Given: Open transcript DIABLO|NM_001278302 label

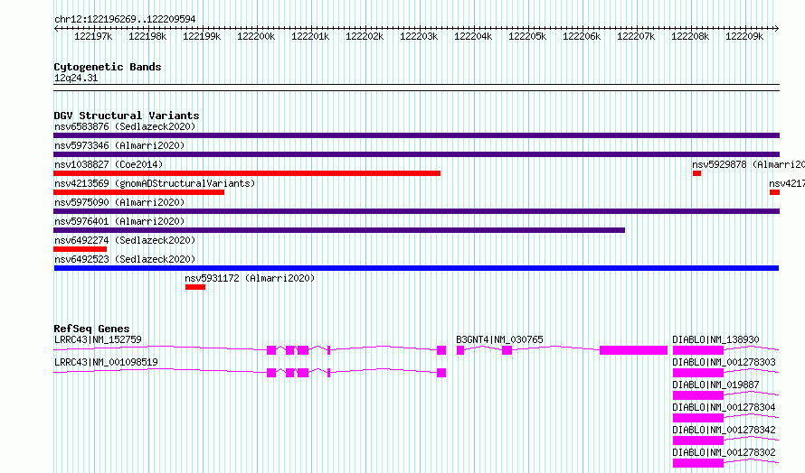Looking at the screenshot, I should point(724,452).
